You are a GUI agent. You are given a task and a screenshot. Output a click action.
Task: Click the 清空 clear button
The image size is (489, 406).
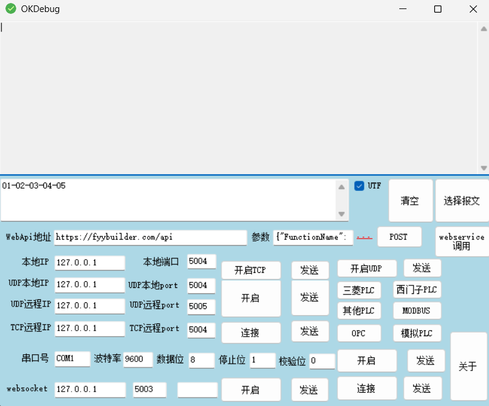coord(411,201)
